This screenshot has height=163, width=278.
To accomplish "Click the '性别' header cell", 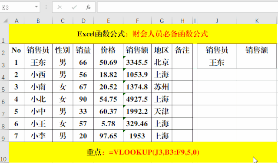I will coord(63,50).
